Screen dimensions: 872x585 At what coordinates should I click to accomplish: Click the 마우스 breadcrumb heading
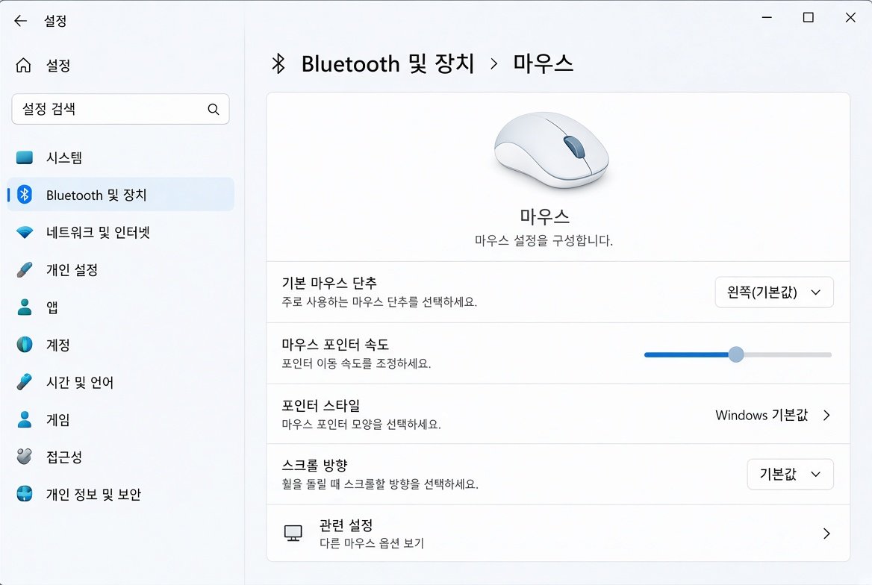[543, 63]
